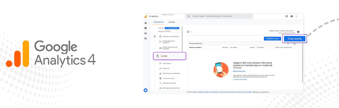Viewport: 339px width, 108px height.
Task: Open the three-dot more options menu
Action: (x=296, y=16)
